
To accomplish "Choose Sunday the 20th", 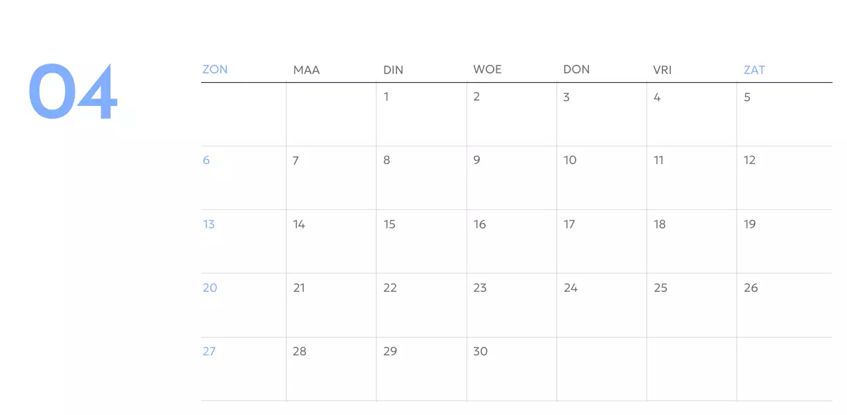I will point(210,288).
